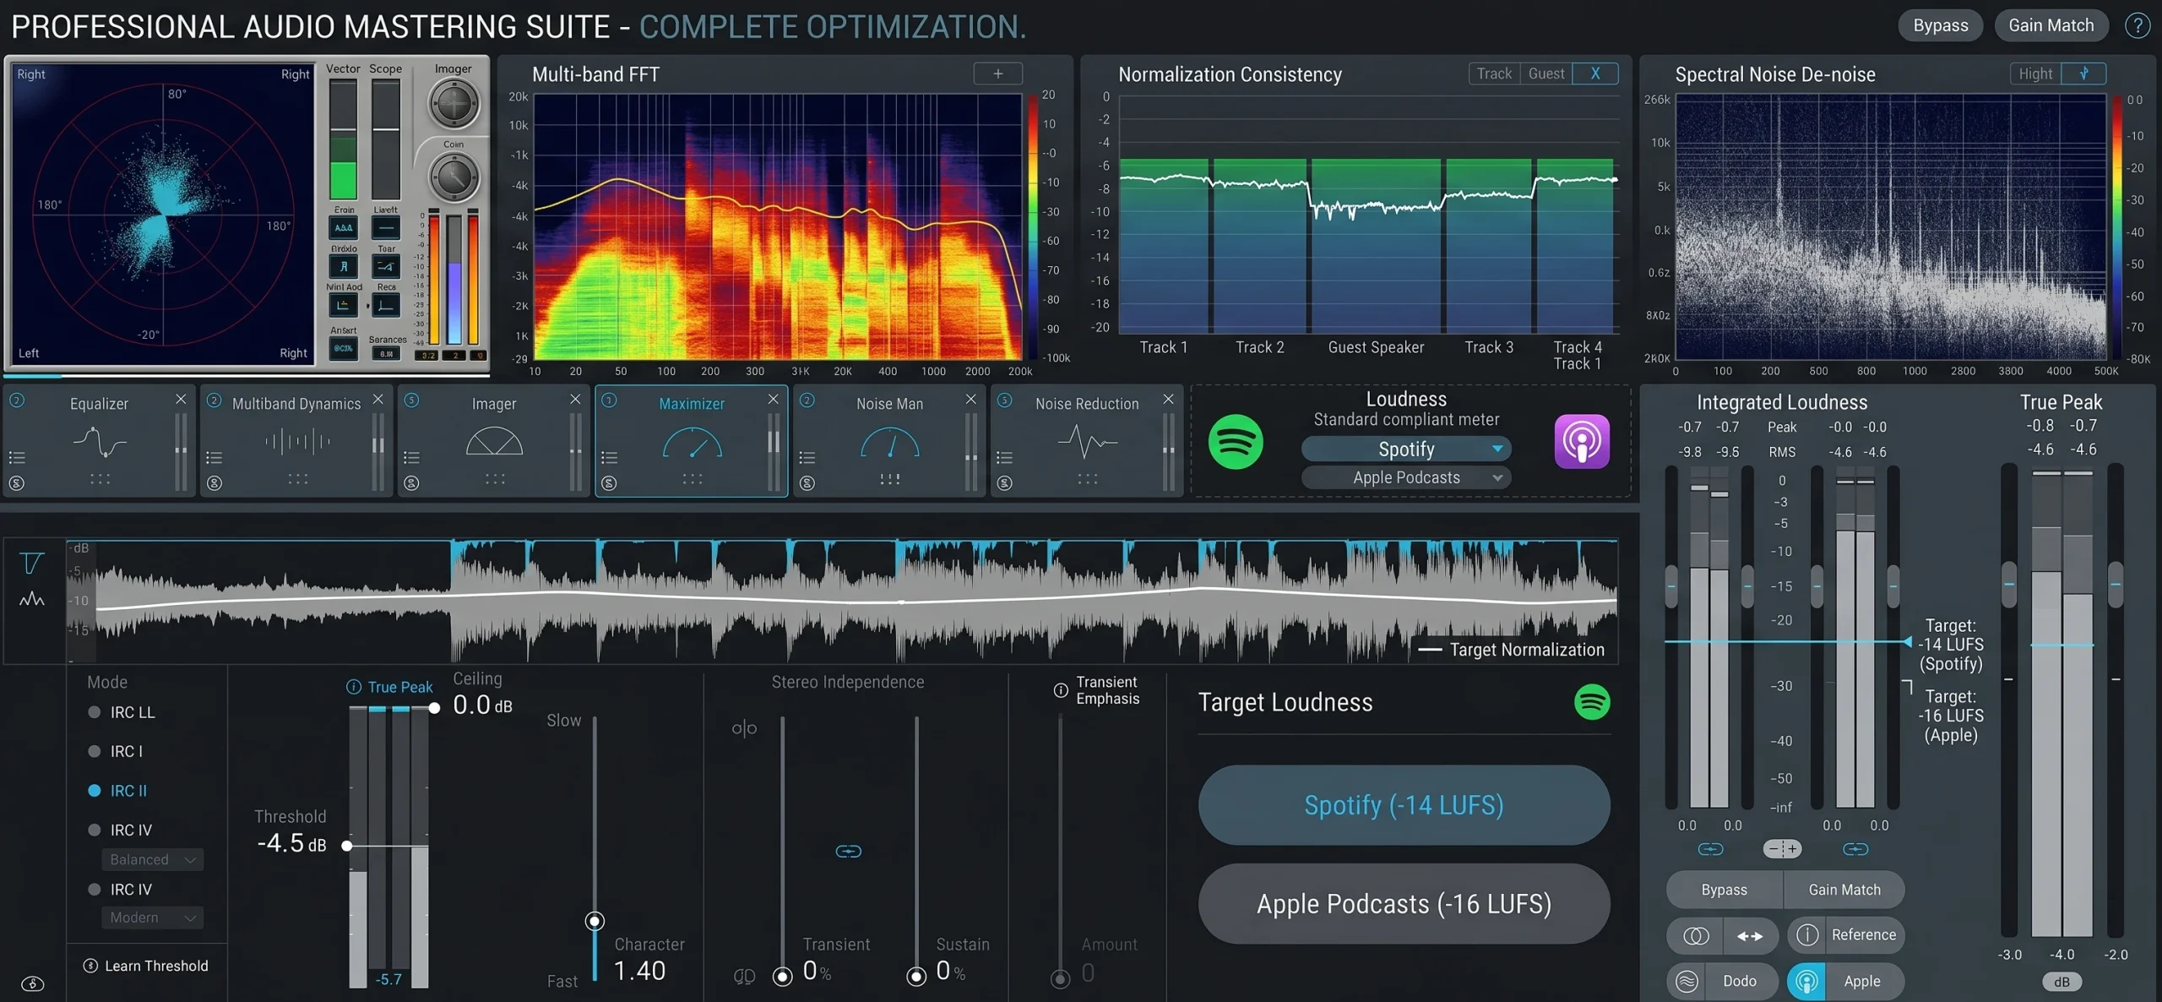Click the overlapping circles icon near Reference
Image resolution: width=2162 pixels, height=1002 pixels.
(1696, 935)
